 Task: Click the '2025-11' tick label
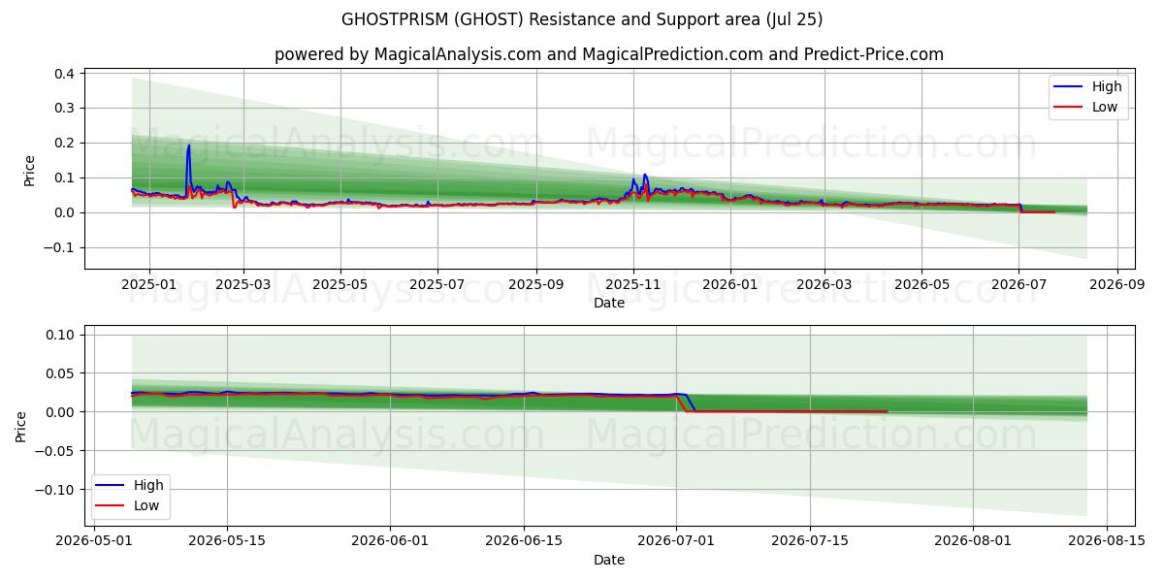point(633,285)
